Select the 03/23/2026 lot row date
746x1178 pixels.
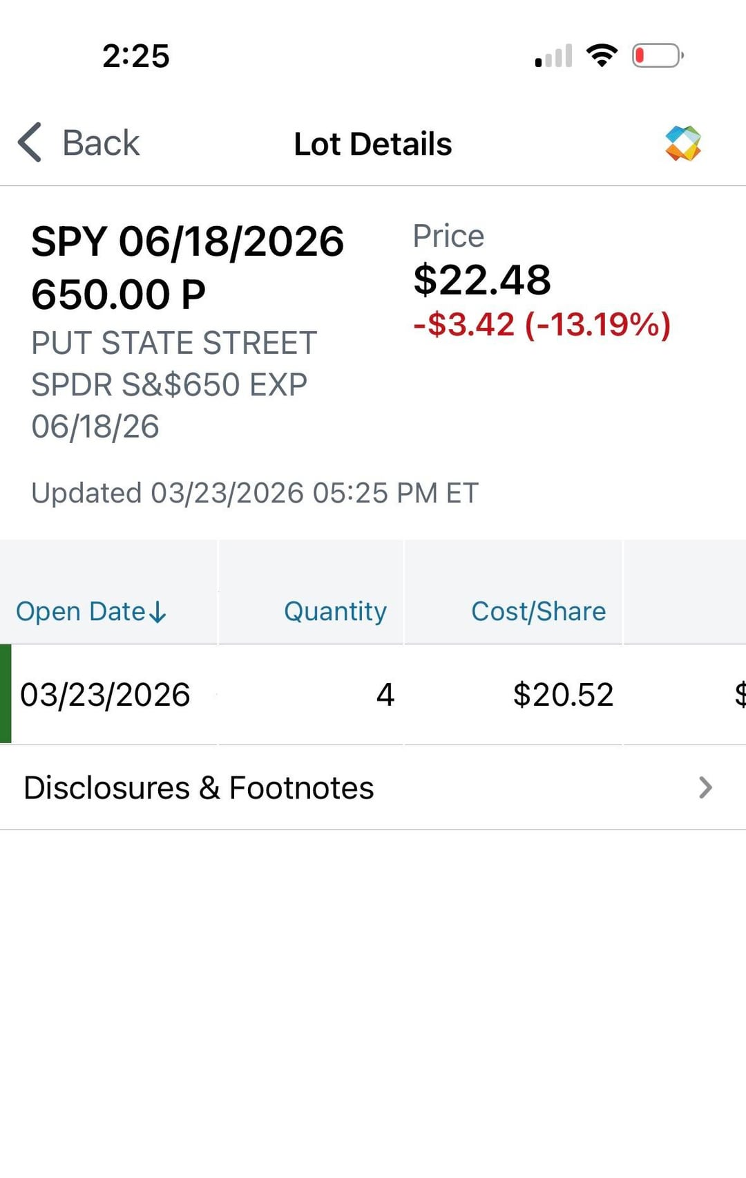coord(105,695)
